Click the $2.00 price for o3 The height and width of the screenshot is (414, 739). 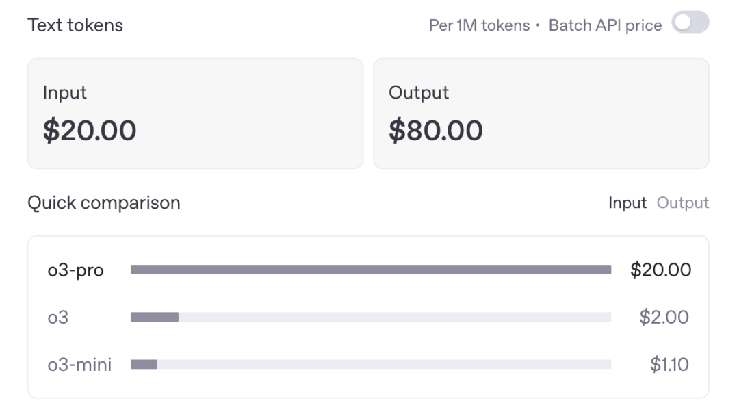[x=664, y=317]
